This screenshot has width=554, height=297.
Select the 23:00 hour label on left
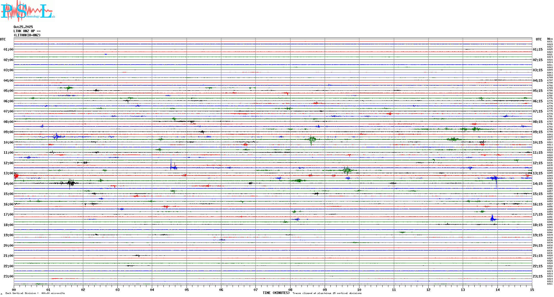[8, 276]
